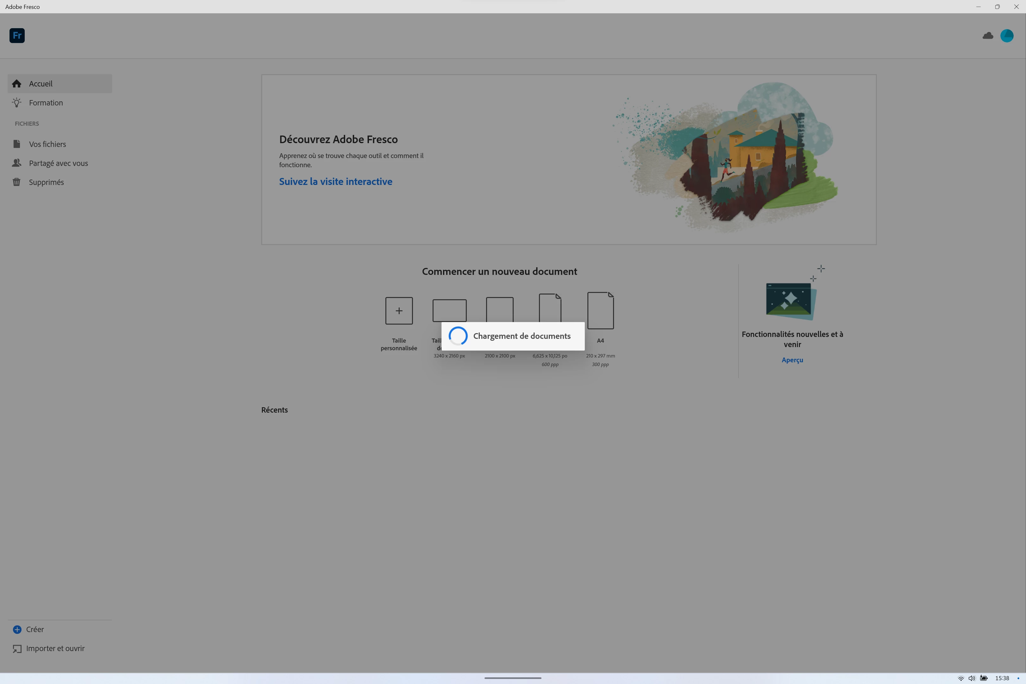The width and height of the screenshot is (1026, 684).
Task: Click the new features illustration thumbnail
Action: [x=790, y=300]
